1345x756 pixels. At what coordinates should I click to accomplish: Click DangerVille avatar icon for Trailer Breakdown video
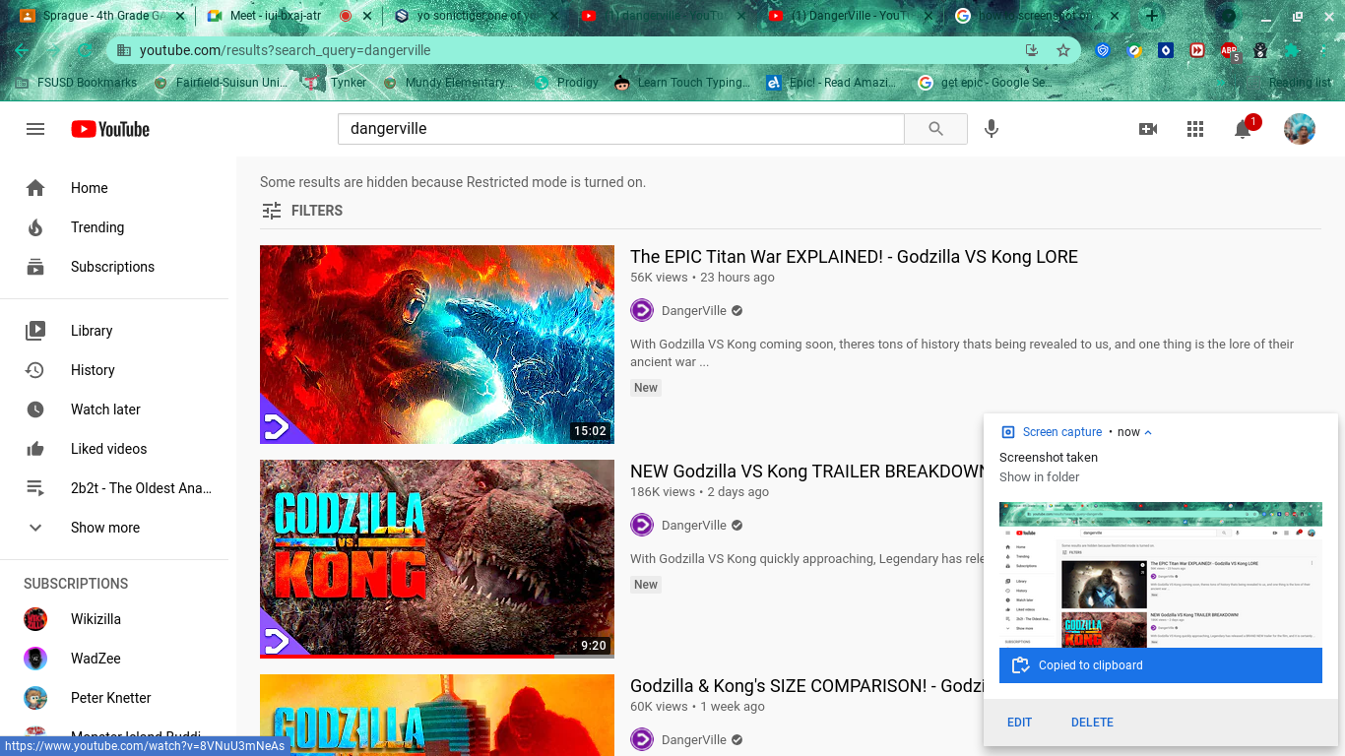[x=642, y=526]
